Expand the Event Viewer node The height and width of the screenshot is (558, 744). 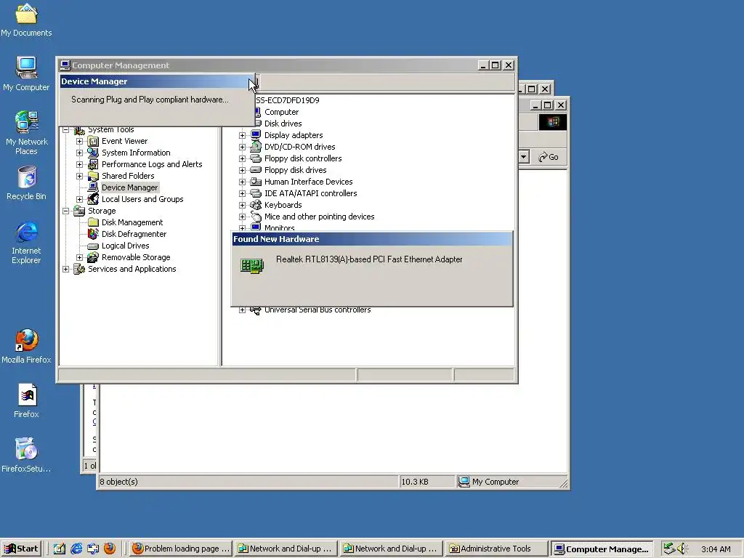(x=80, y=142)
